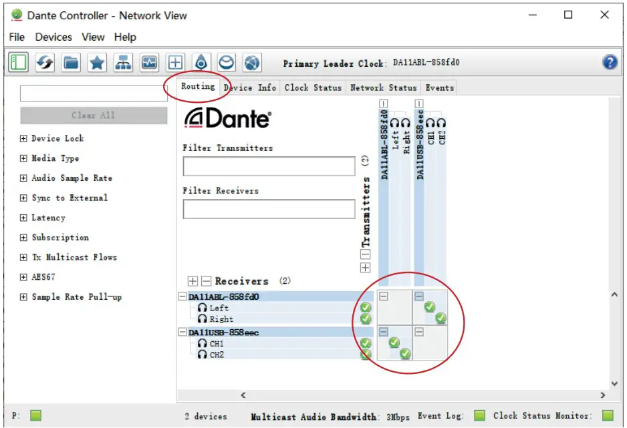
Task: Expand the Media Type filter
Action: pyautogui.click(x=23, y=158)
